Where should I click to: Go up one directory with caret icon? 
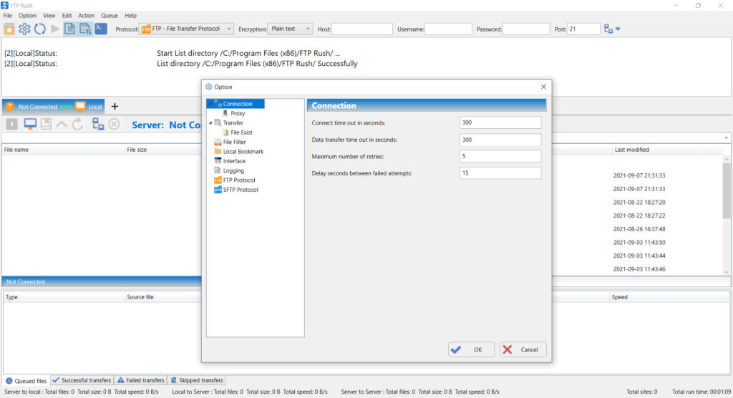coord(62,124)
